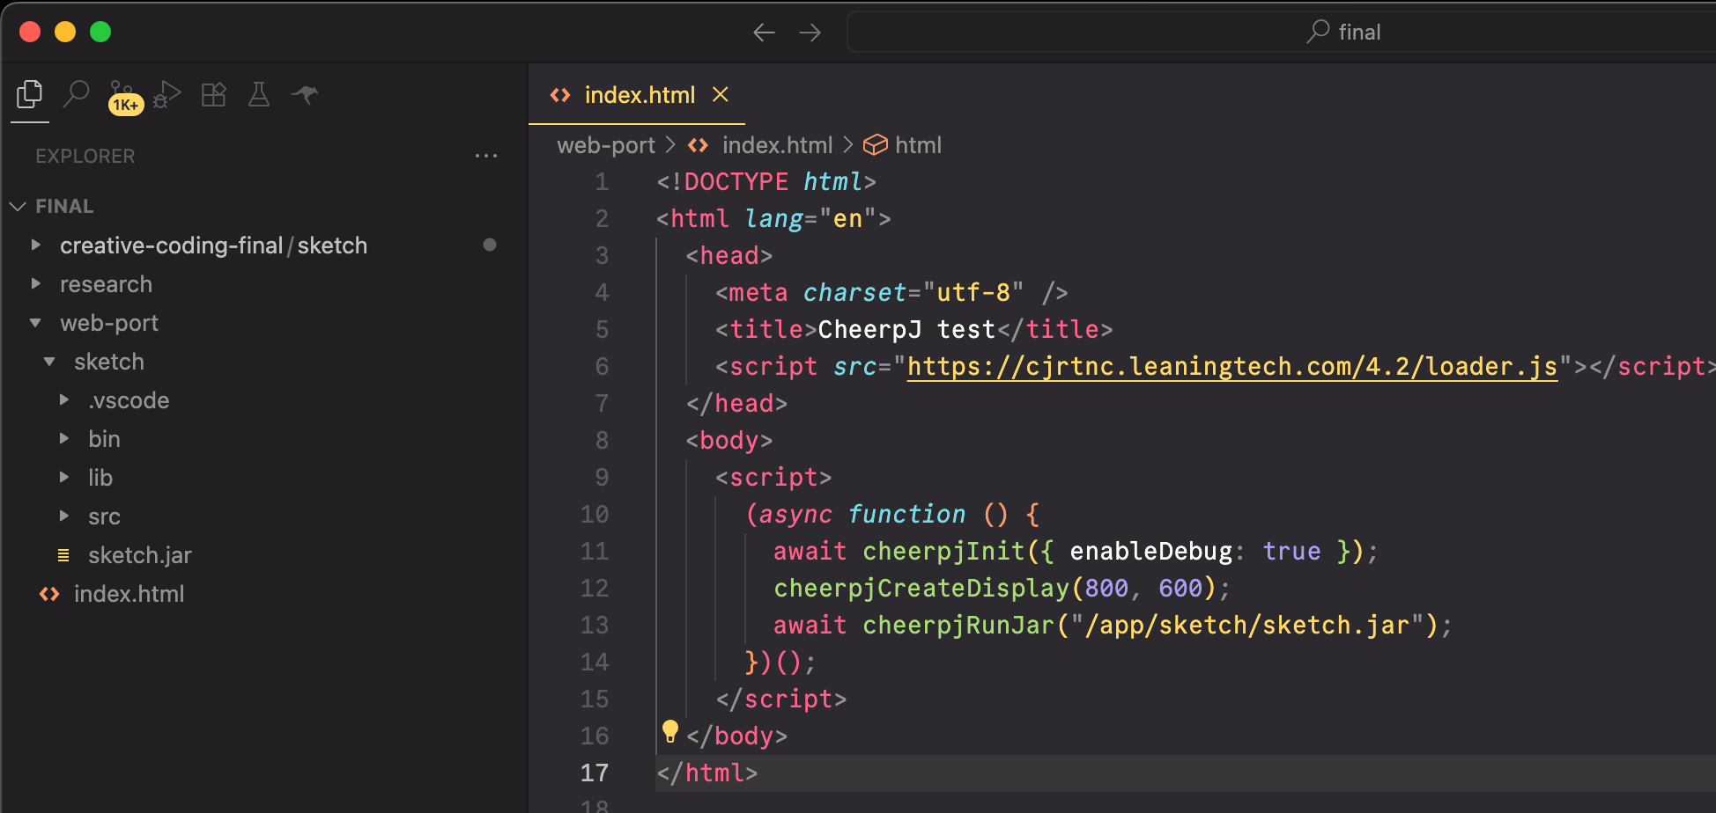Expand the .vscode folder
This screenshot has width=1716, height=813.
pyautogui.click(x=129, y=400)
